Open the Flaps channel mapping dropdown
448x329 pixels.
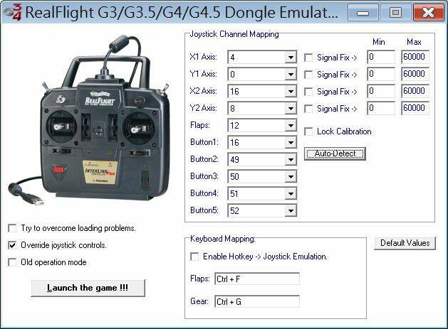pos(290,126)
